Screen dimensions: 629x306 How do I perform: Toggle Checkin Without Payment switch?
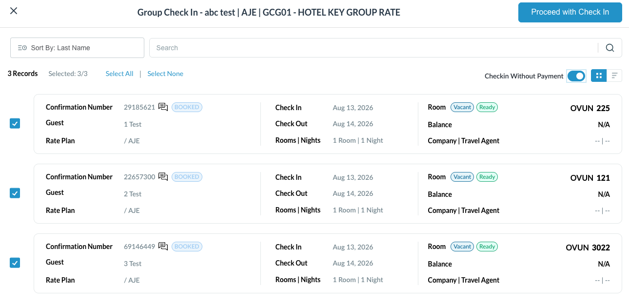(x=576, y=76)
